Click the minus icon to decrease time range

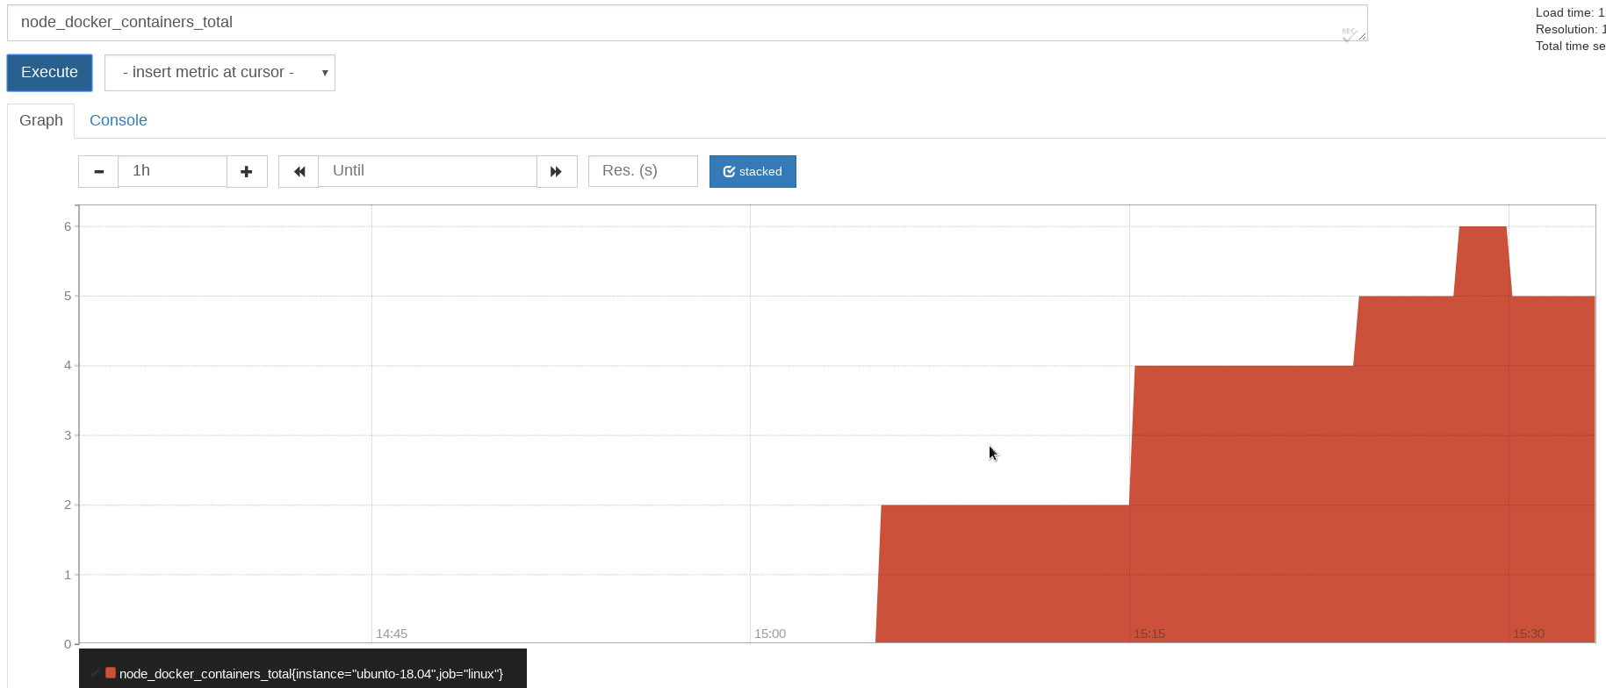[x=98, y=172]
